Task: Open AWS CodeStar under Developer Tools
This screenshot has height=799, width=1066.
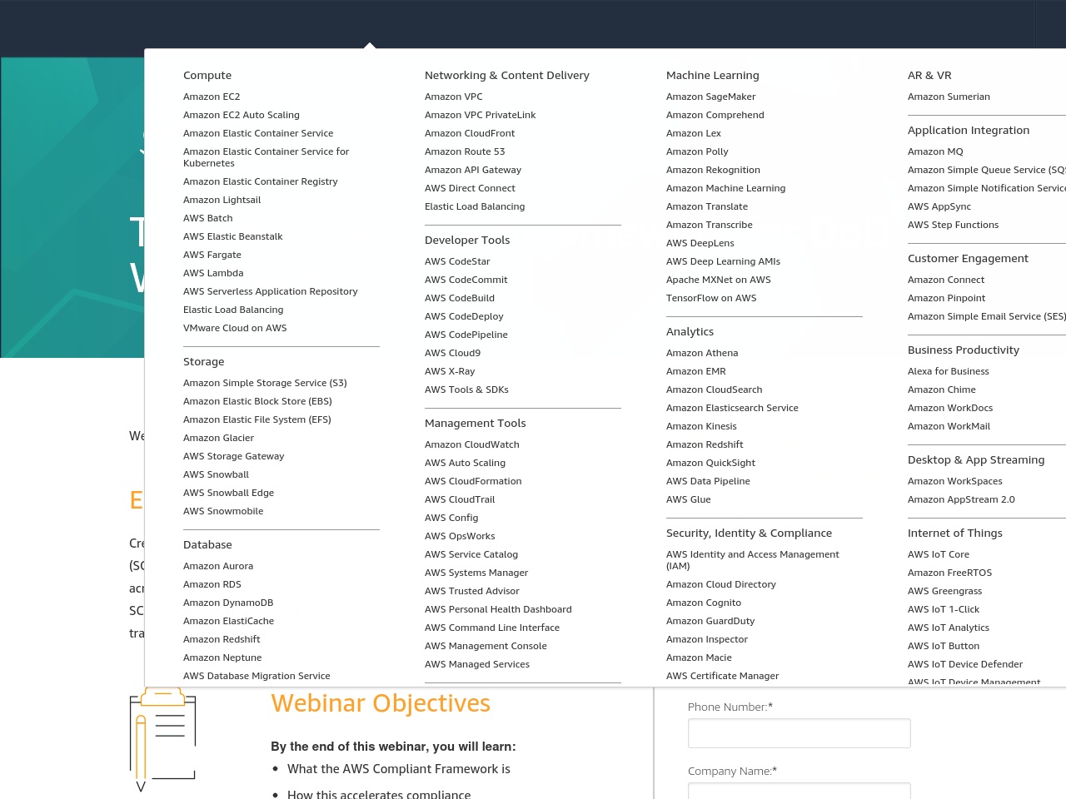Action: (457, 261)
